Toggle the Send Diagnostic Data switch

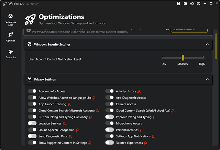[32, 136]
